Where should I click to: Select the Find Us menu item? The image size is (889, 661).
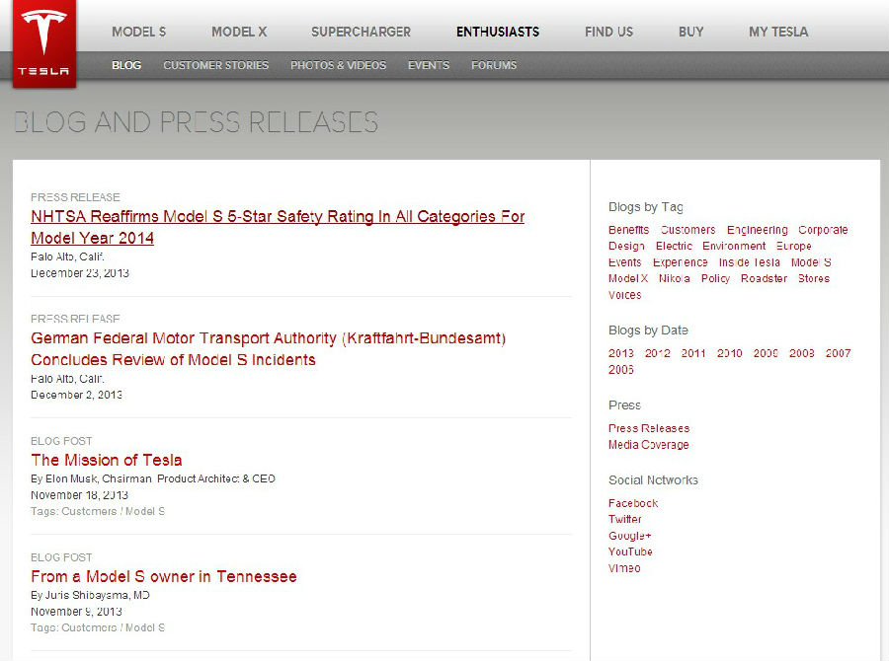(608, 32)
